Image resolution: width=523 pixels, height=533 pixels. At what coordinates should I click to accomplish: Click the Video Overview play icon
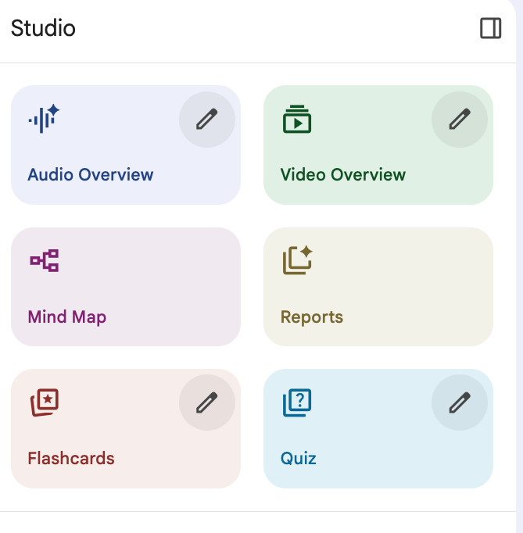tap(297, 119)
